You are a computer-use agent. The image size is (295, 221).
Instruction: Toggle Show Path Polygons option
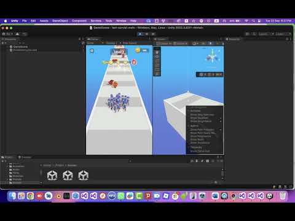coord(202,130)
